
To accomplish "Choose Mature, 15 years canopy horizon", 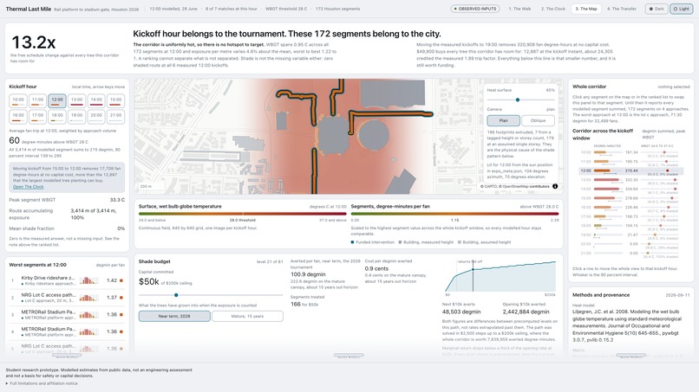I will pyautogui.click(x=247, y=316).
